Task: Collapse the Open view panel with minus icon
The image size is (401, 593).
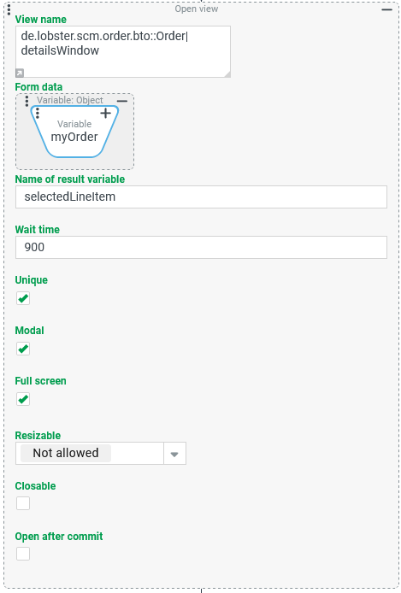Action: (386, 9)
